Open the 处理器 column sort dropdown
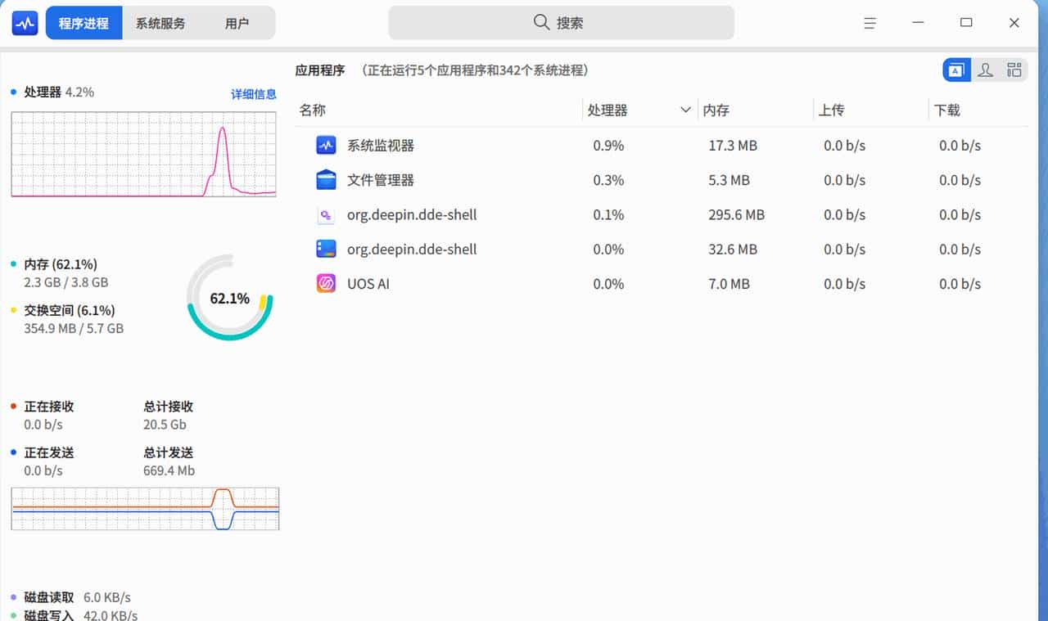Screen dimensions: 1048x621 click(686, 110)
